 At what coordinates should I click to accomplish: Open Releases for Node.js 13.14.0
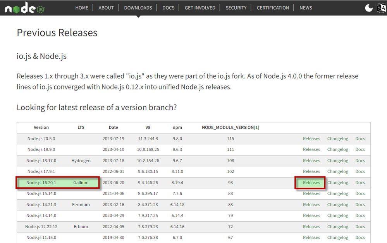(x=311, y=216)
